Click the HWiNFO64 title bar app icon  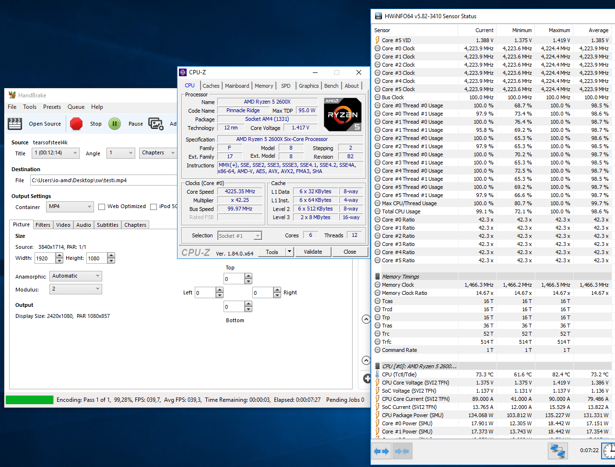click(x=378, y=16)
